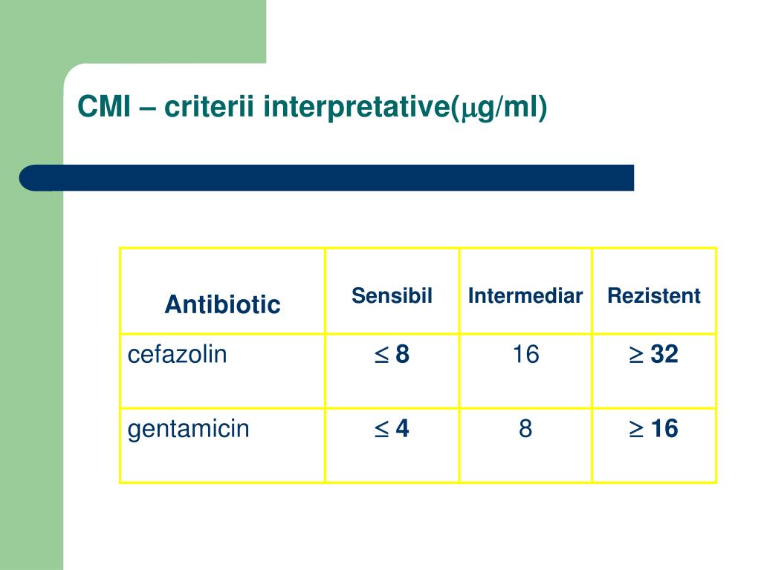Select the Antibiotic header cell

click(x=223, y=304)
